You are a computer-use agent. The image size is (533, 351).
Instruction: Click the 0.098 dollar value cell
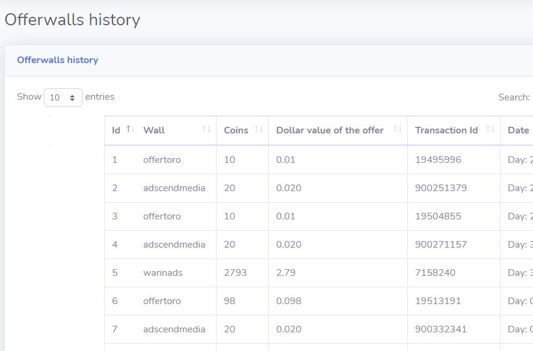pos(289,301)
